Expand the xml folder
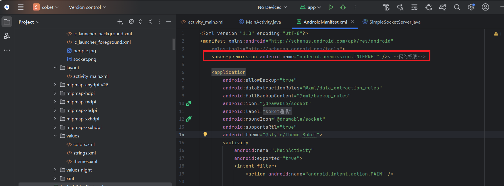The height and width of the screenshot is (186, 504). pyautogui.click(x=55, y=178)
